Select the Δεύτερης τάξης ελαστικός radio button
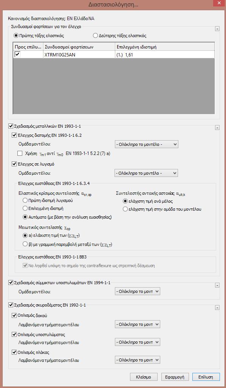Viewport: 226px width, 388px height. (96, 36)
